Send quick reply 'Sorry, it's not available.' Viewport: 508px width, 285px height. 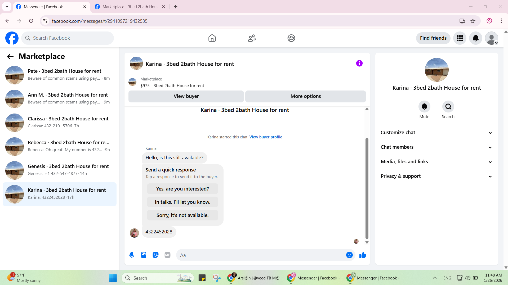point(182,215)
